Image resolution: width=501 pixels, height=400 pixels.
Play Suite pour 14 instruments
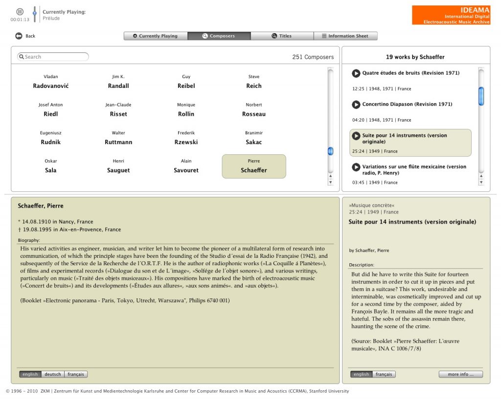pyautogui.click(x=356, y=136)
